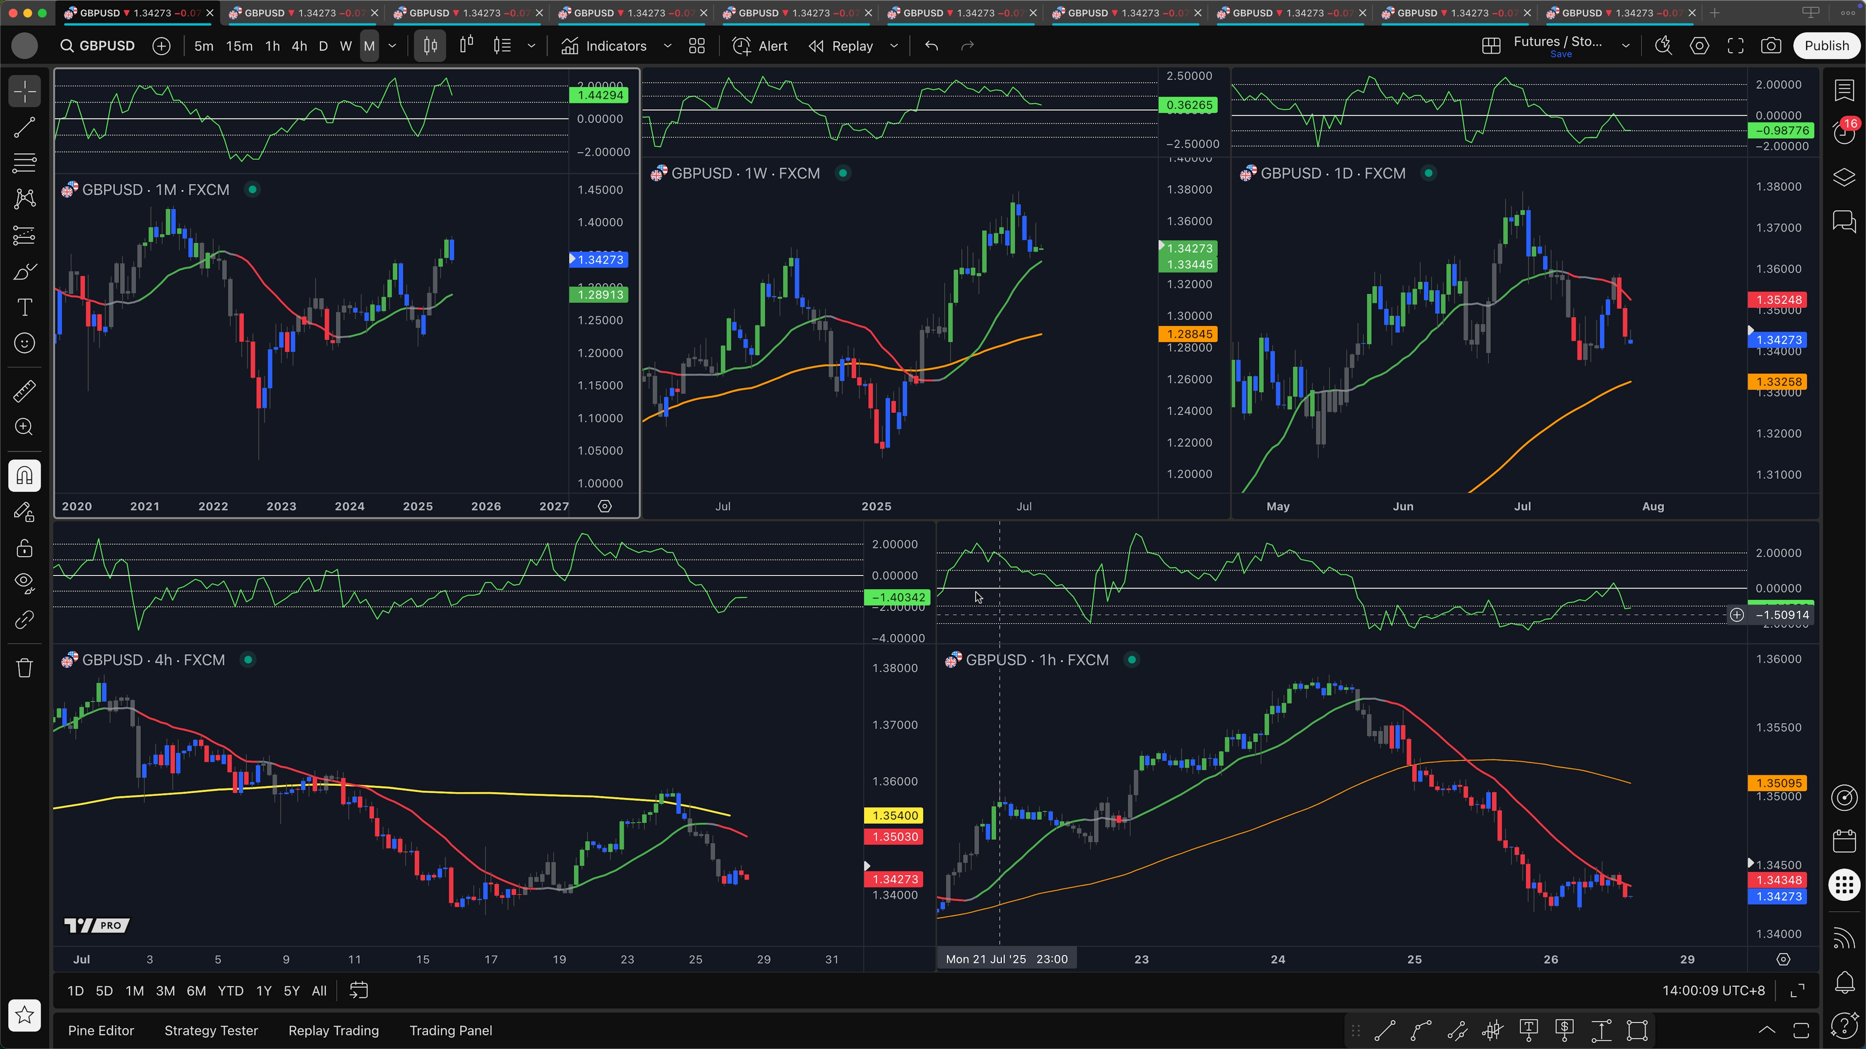
Task: Set the YTD date range
Action: [x=230, y=990]
